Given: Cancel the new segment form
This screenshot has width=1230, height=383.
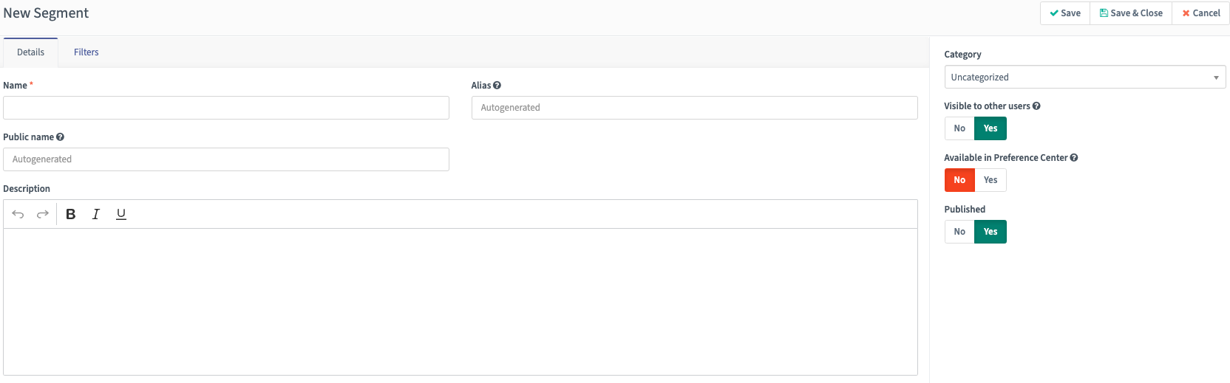Looking at the screenshot, I should click(1201, 13).
